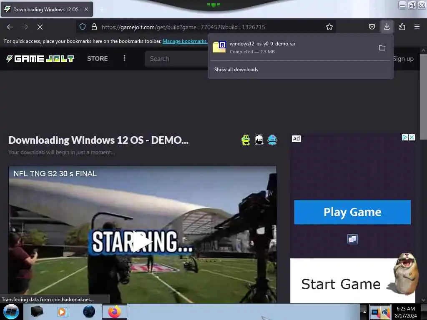The image size is (427, 320).
Task: Open the black box taskbar application
Action: point(37,312)
